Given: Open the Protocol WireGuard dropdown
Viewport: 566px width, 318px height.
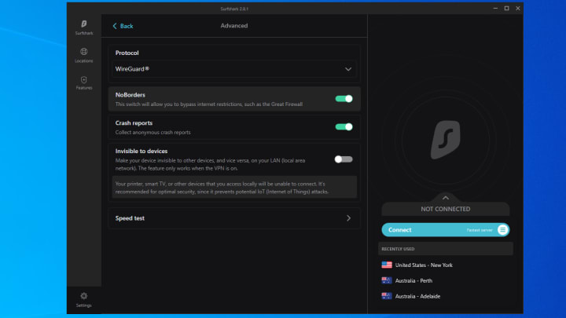Looking at the screenshot, I should tap(234, 69).
